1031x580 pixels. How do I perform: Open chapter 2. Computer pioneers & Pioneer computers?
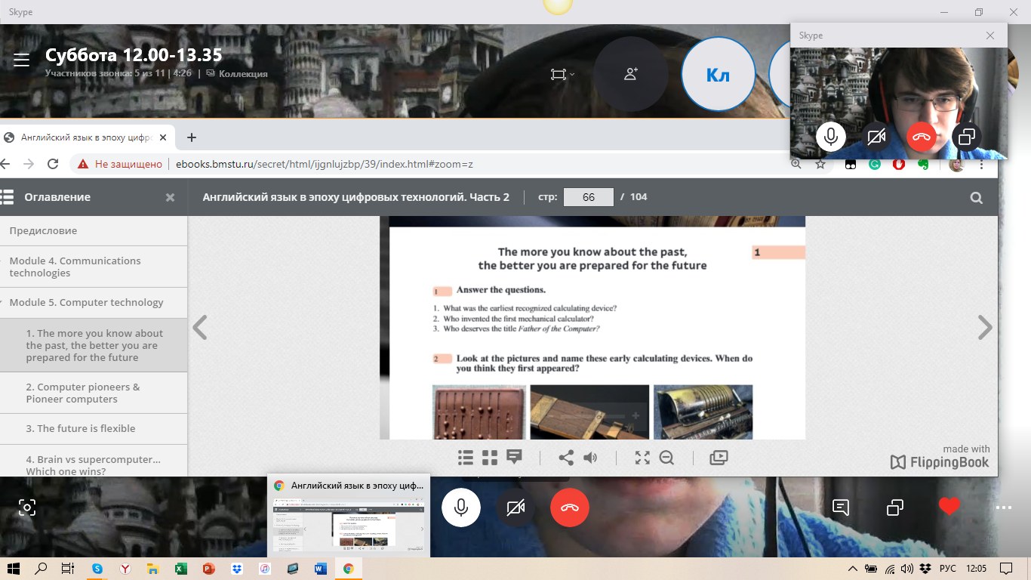83,393
